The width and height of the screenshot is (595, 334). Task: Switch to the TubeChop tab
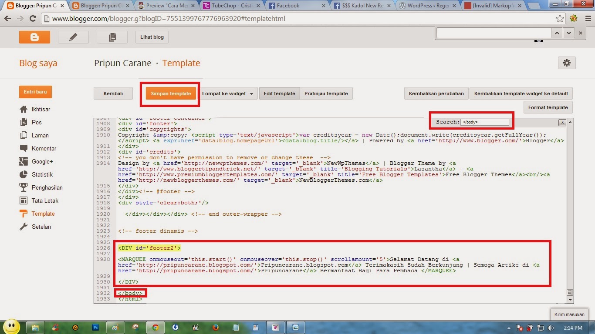point(231,6)
